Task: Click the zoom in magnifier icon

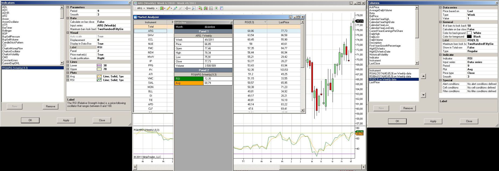Action: pyautogui.click(x=175, y=8)
